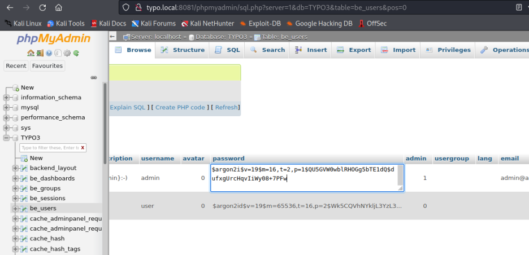This screenshot has width=529, height=255.
Task: Click the log out door icon
Action: coord(40,53)
